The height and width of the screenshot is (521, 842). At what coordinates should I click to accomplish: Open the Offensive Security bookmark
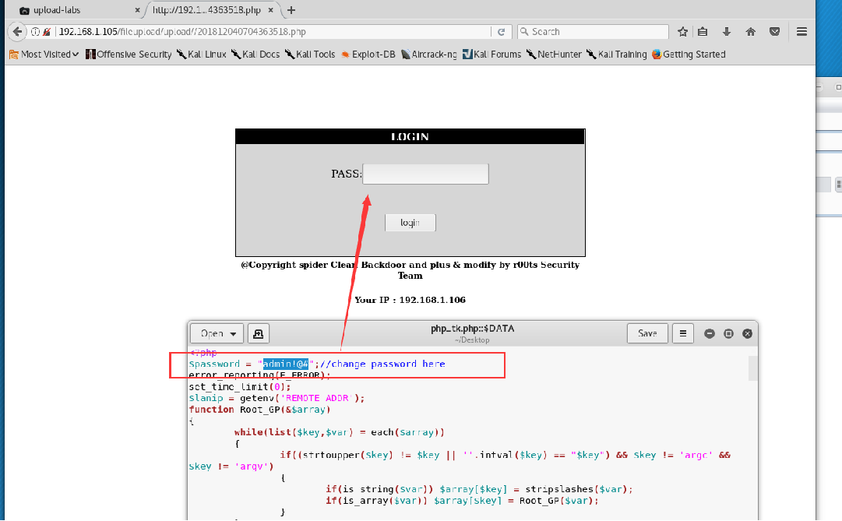tap(129, 55)
